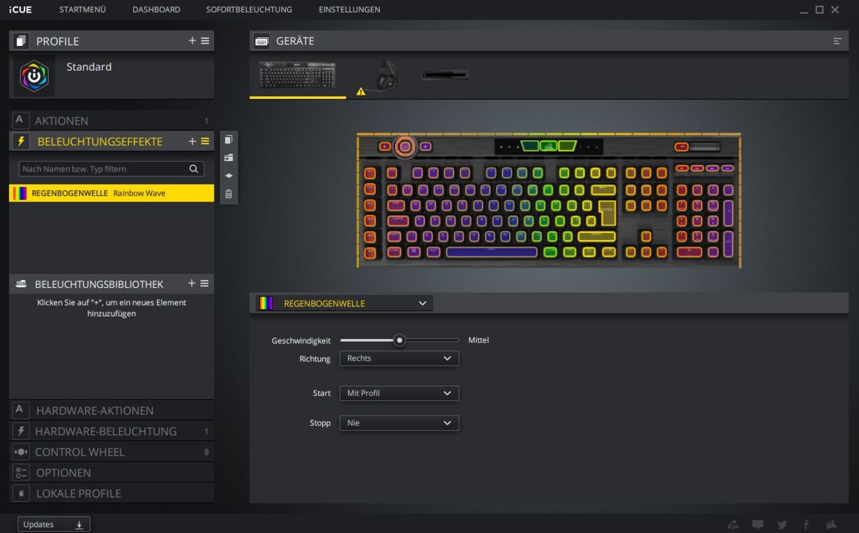Open the Richtung dropdown showing Rechts
Screen dimensions: 859x533
point(399,358)
